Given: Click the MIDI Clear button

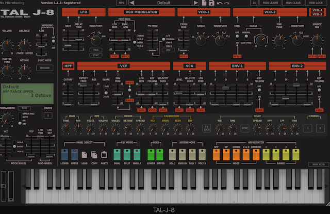Looking at the screenshot, I should [x=293, y=3].
